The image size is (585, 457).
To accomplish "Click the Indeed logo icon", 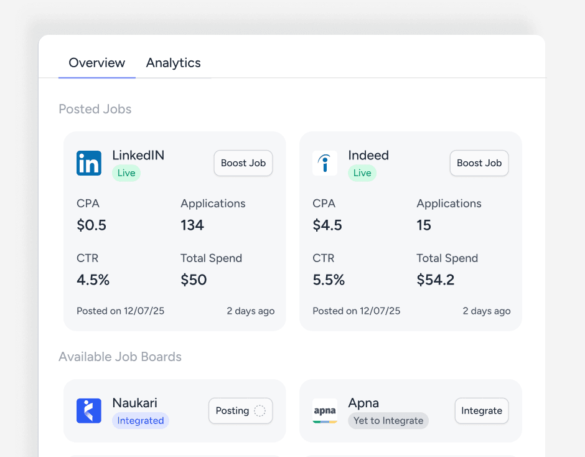I will [x=325, y=163].
